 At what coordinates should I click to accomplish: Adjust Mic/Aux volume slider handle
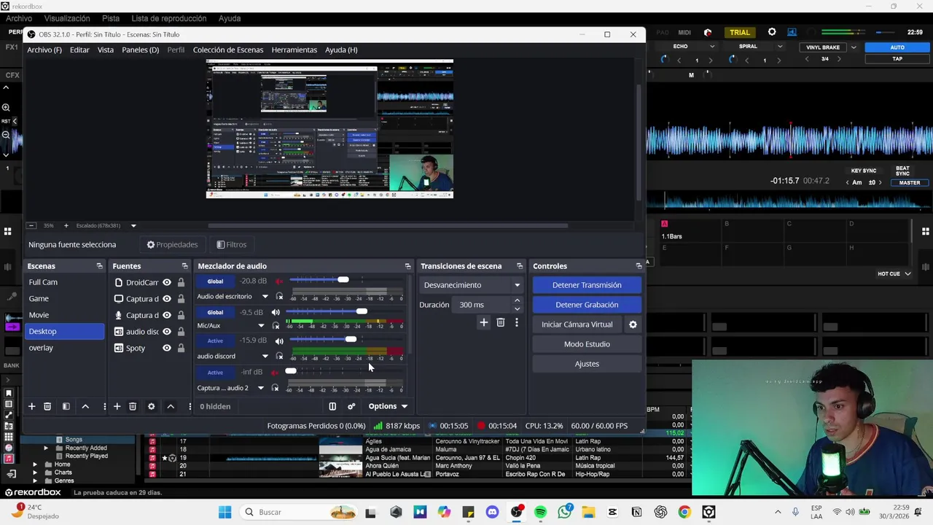coord(362,311)
